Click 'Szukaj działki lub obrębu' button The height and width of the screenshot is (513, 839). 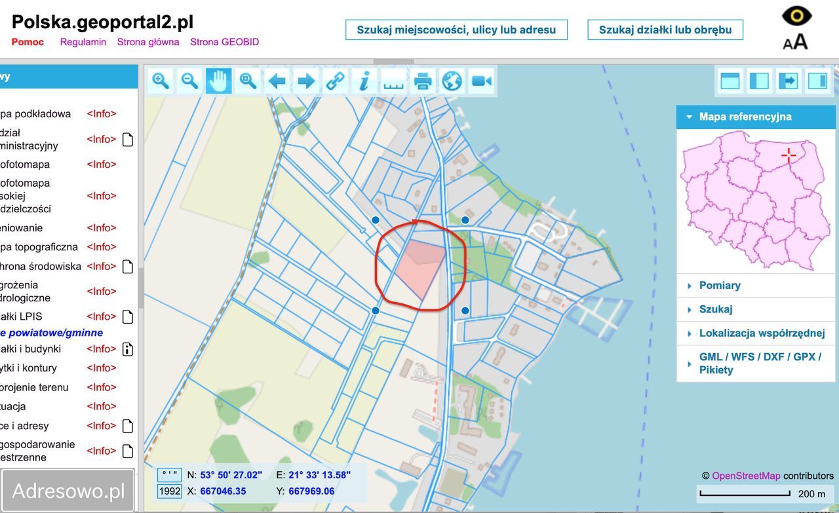click(665, 29)
